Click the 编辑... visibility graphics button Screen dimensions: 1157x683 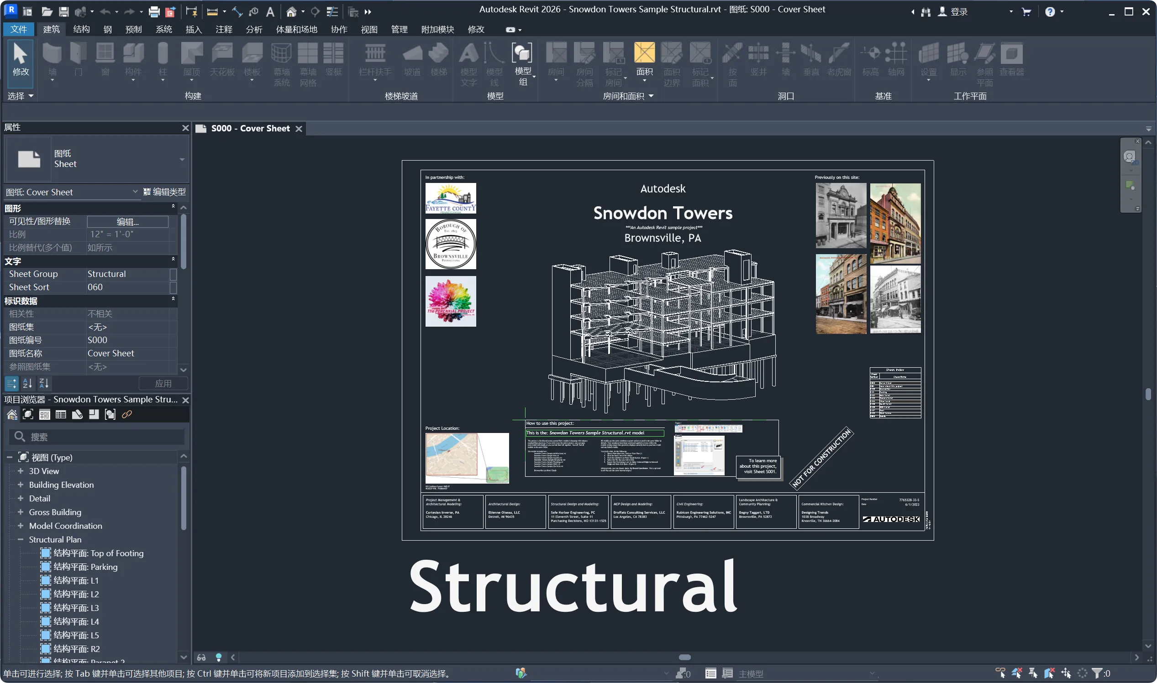tap(127, 221)
